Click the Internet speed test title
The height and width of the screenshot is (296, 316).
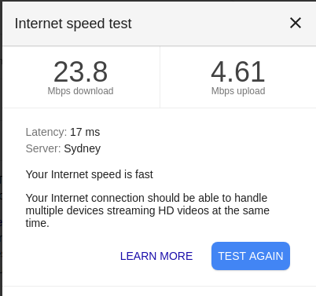click(x=73, y=24)
